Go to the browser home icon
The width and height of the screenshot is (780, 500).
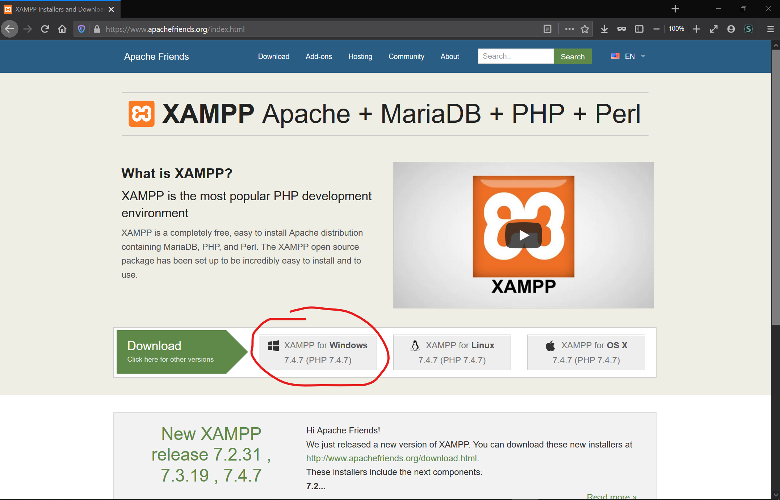62,29
